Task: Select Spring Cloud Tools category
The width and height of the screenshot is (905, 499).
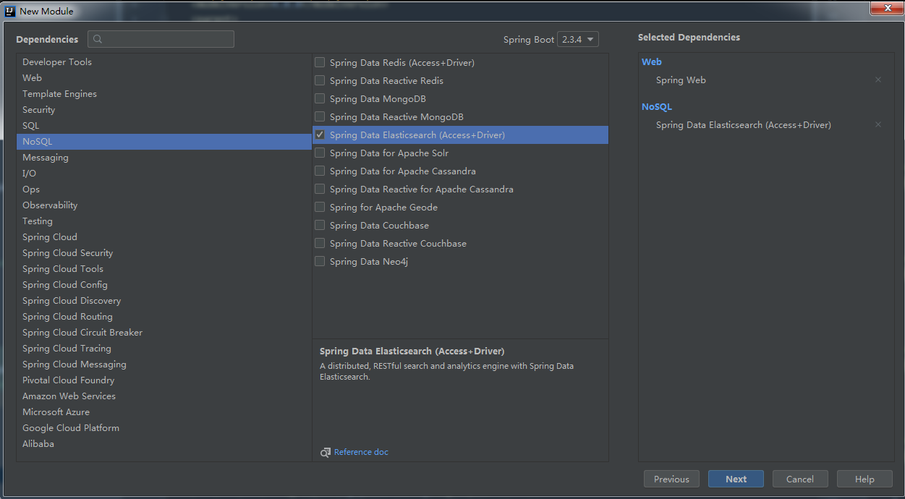Action: (163, 269)
